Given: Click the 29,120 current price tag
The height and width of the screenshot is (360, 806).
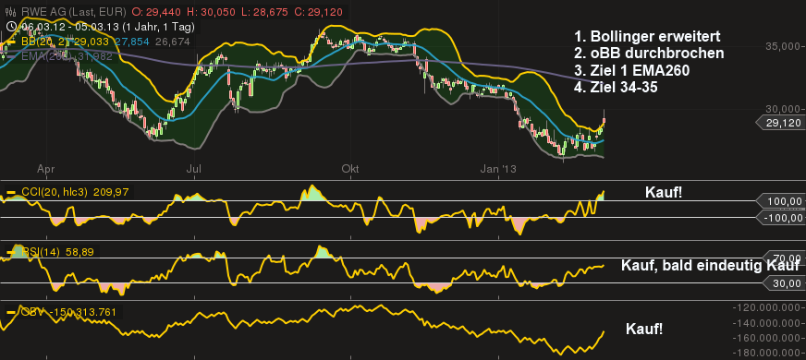Looking at the screenshot, I should [x=781, y=123].
